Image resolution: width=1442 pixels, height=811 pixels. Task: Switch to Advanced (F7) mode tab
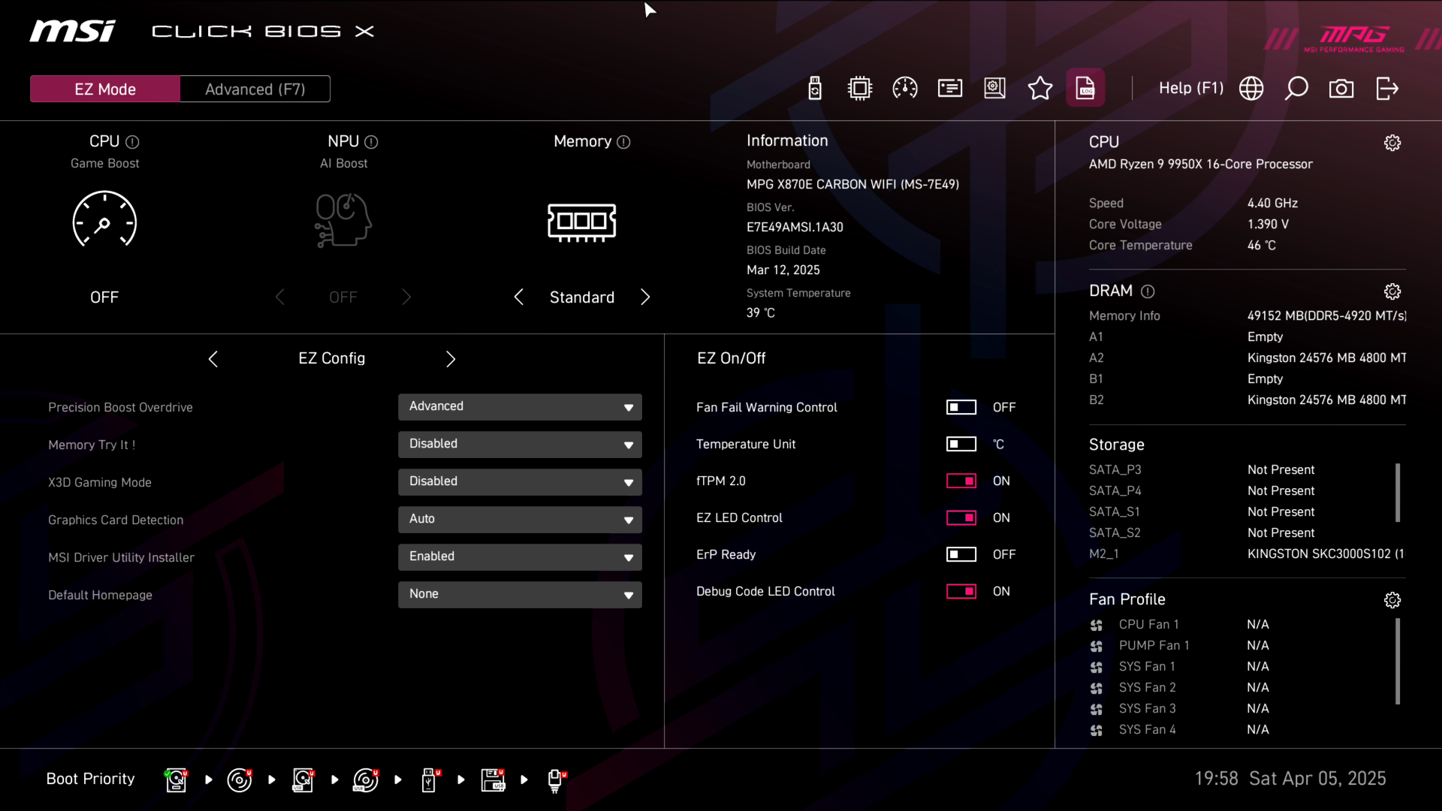[x=255, y=89]
